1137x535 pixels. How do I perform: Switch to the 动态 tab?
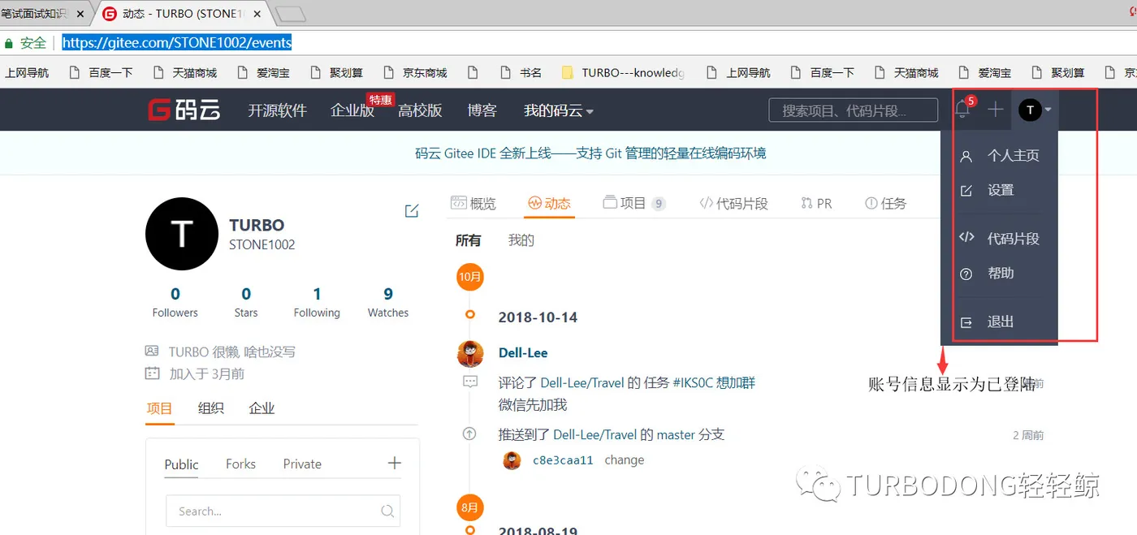coord(550,203)
